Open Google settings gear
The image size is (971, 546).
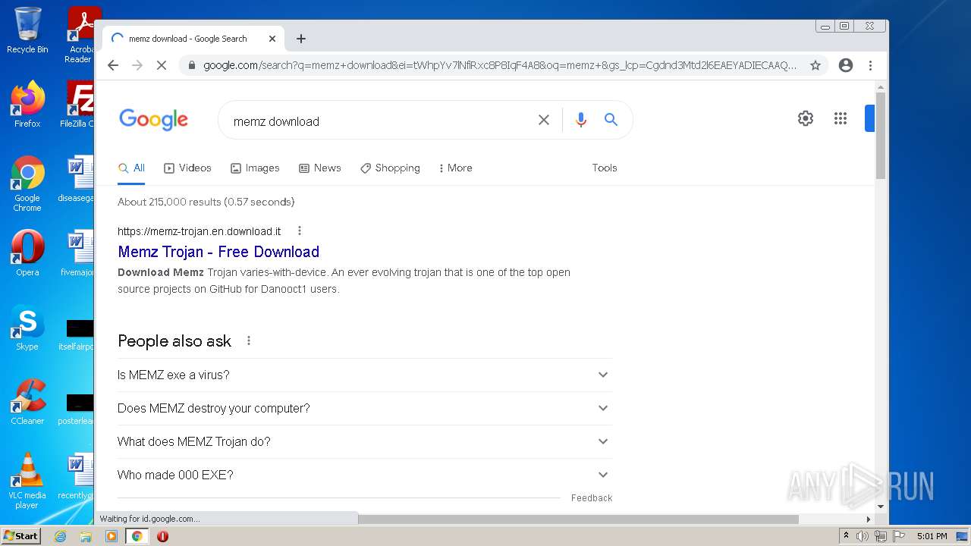point(806,118)
